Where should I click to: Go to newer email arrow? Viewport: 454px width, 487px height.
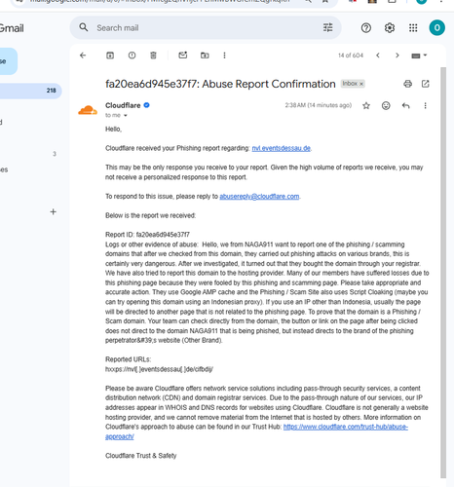pyautogui.click(x=378, y=56)
